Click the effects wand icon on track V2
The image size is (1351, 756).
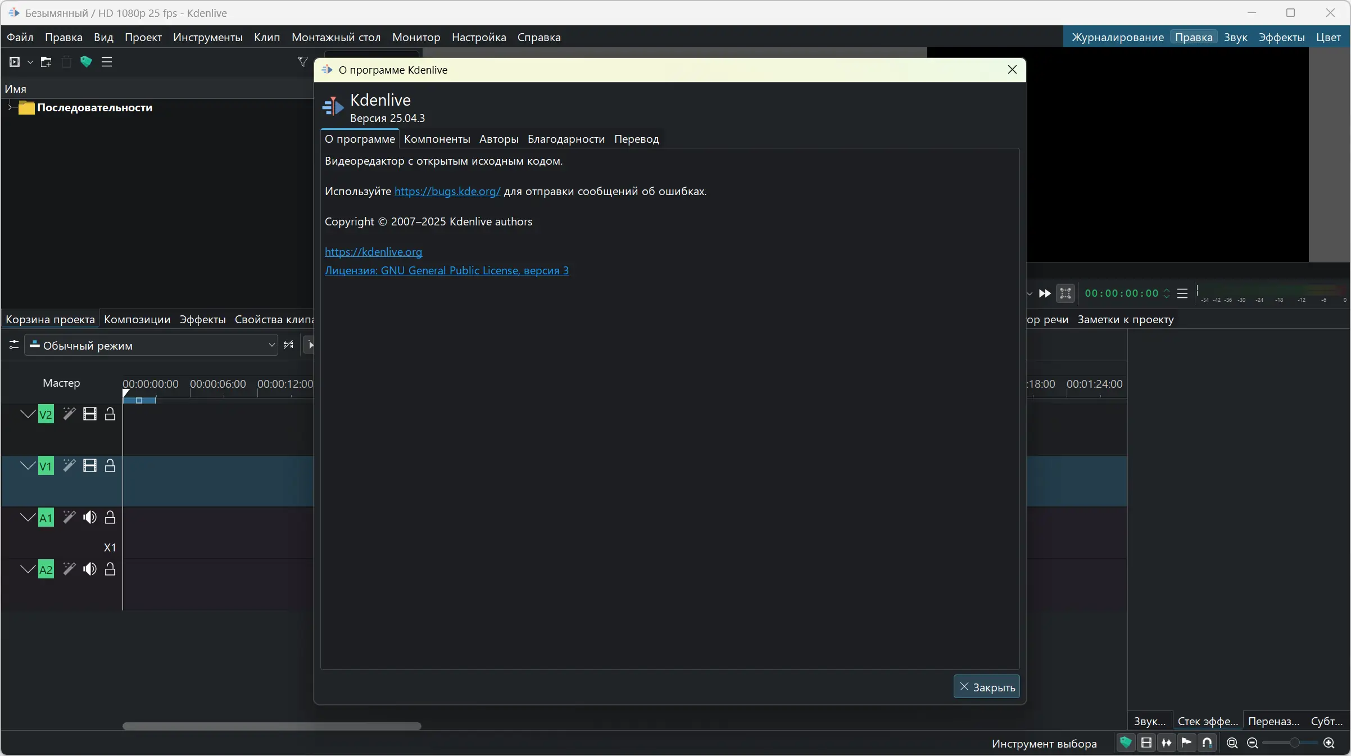tap(69, 414)
